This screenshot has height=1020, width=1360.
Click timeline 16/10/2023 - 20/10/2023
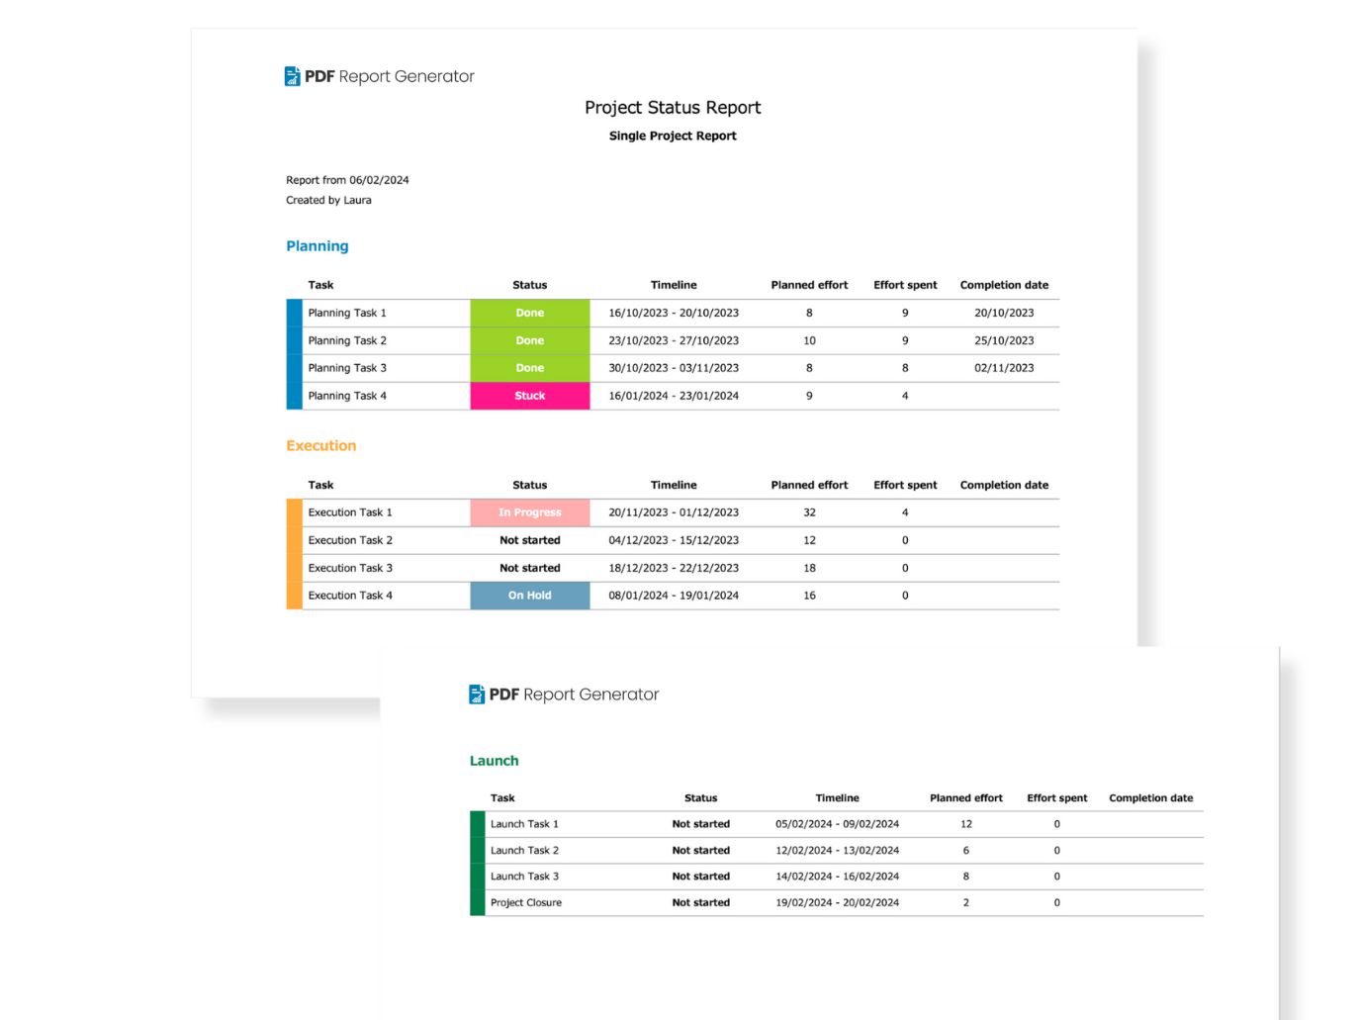(x=674, y=313)
